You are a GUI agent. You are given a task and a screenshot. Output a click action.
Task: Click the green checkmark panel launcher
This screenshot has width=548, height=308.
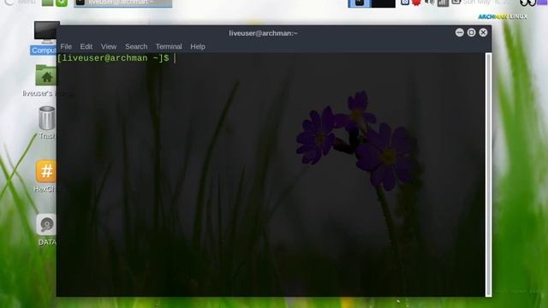point(62,3)
